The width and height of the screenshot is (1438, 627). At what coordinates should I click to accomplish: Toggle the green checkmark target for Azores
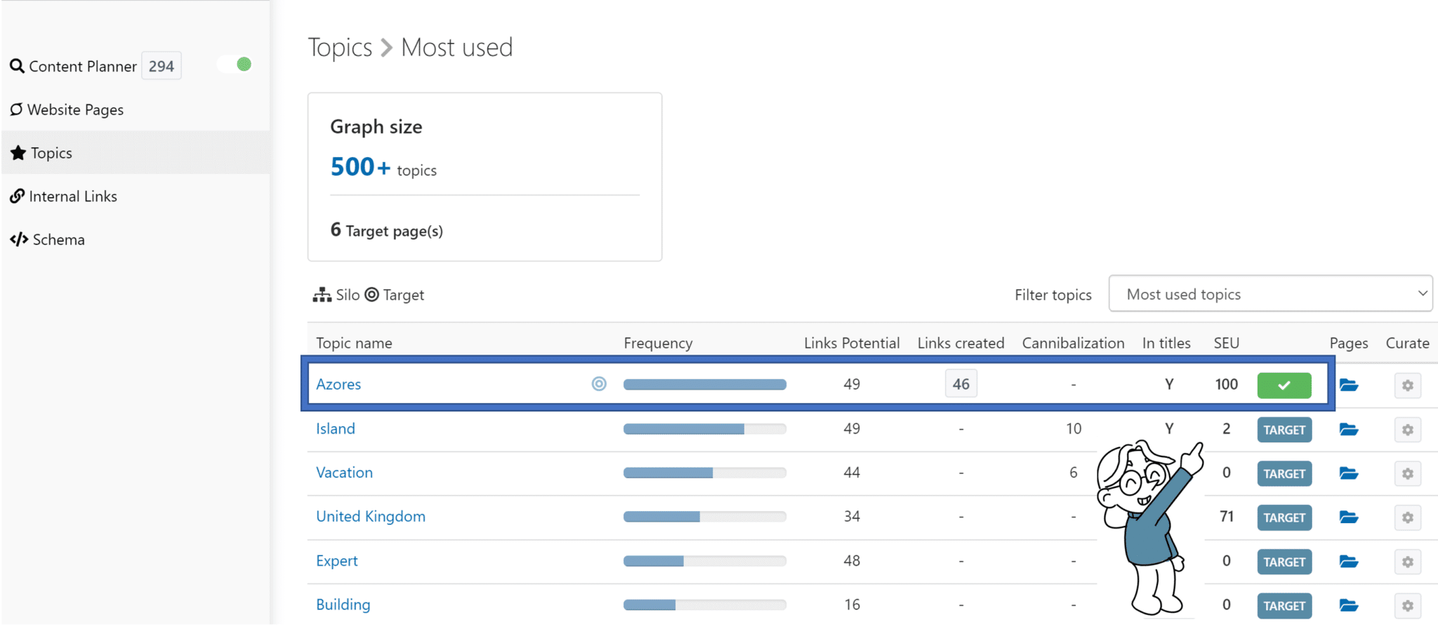point(1284,385)
